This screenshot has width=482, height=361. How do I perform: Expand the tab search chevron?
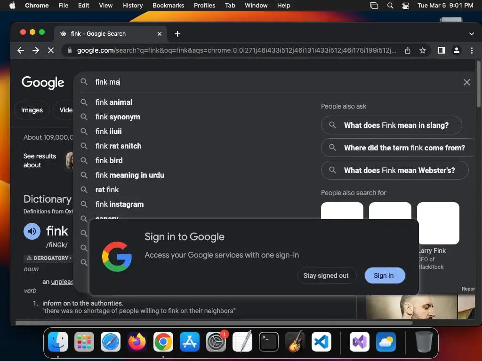[471, 34]
